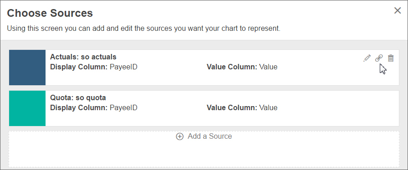
Task: Click empty dashed area below Add a Source
Action: 204,154
